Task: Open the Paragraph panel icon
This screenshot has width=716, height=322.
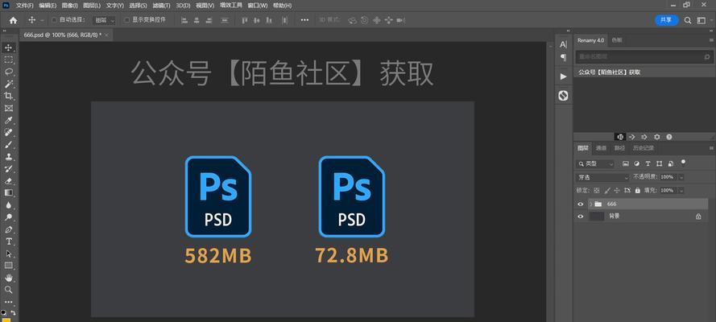Action: tap(564, 57)
